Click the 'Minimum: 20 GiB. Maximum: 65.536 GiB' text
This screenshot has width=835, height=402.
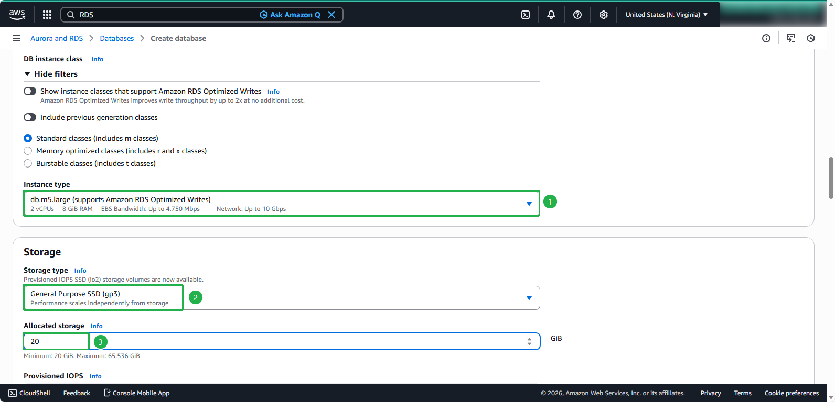click(x=82, y=356)
